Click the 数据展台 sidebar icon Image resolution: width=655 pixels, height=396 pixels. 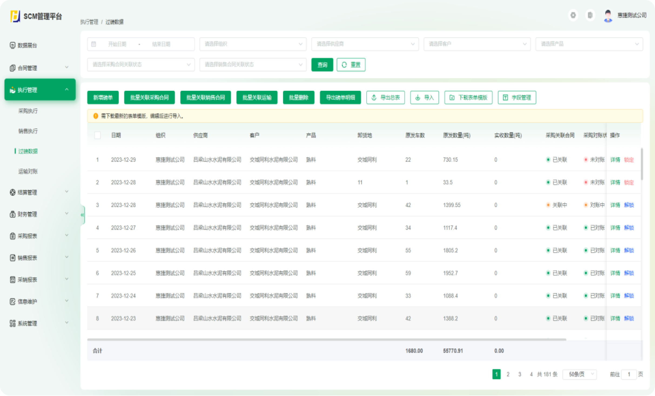point(12,45)
